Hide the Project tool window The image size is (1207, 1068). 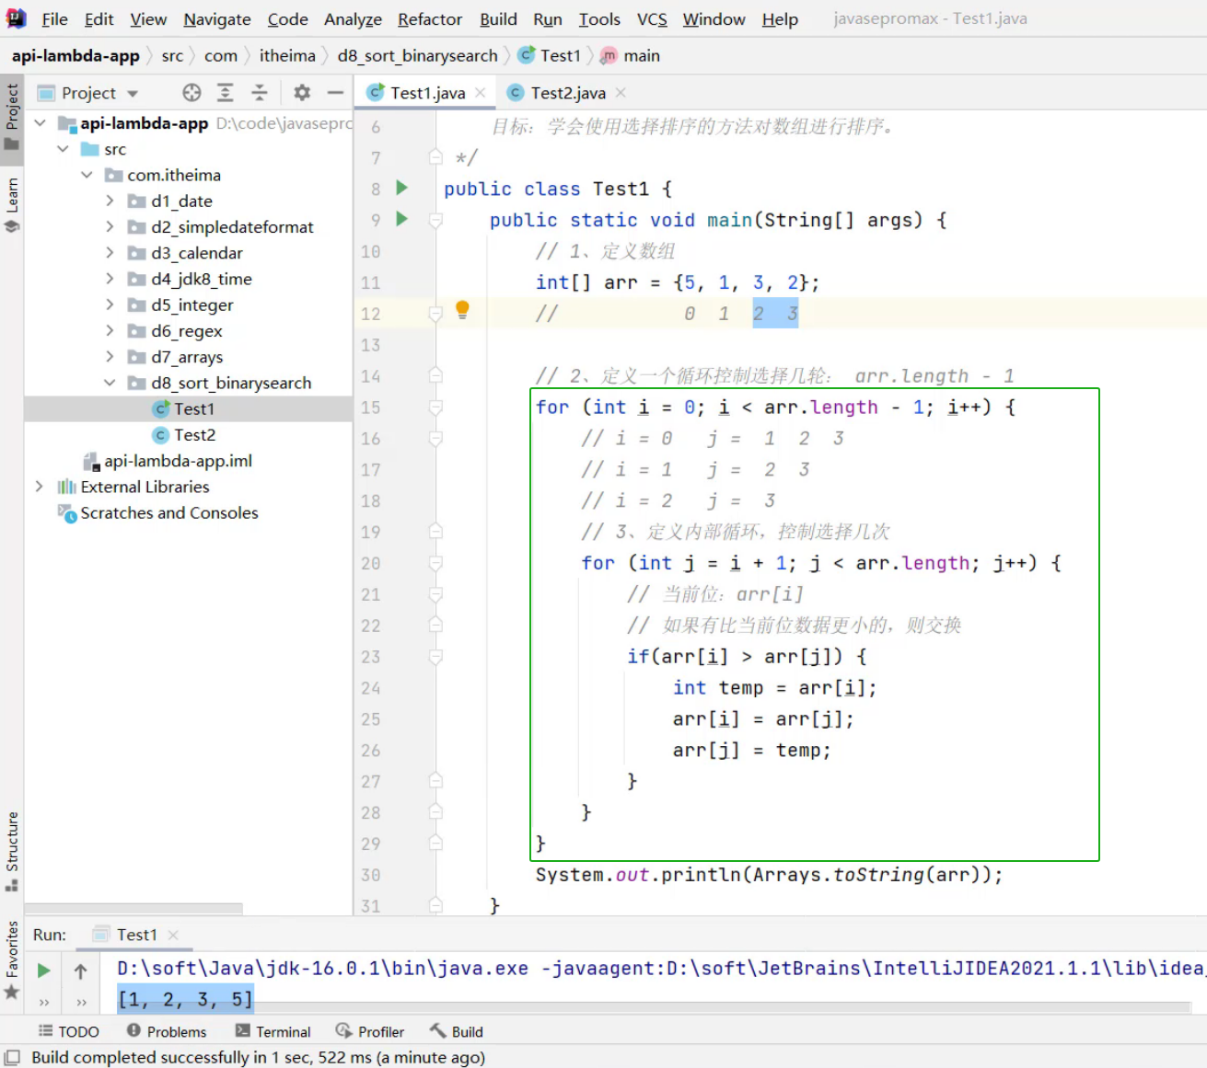pyautogui.click(x=335, y=92)
